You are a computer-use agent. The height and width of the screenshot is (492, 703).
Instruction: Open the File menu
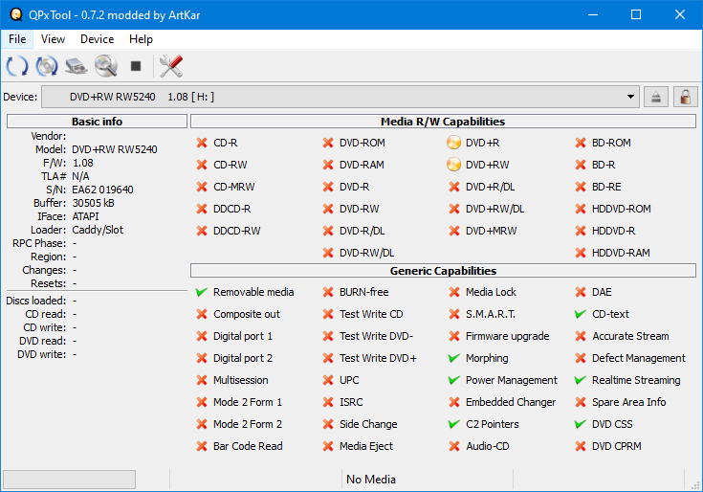coord(17,39)
